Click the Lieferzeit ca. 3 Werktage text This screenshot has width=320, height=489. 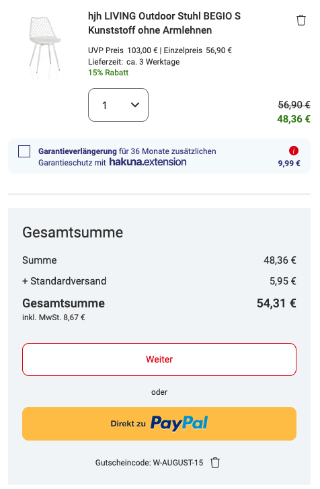(134, 62)
